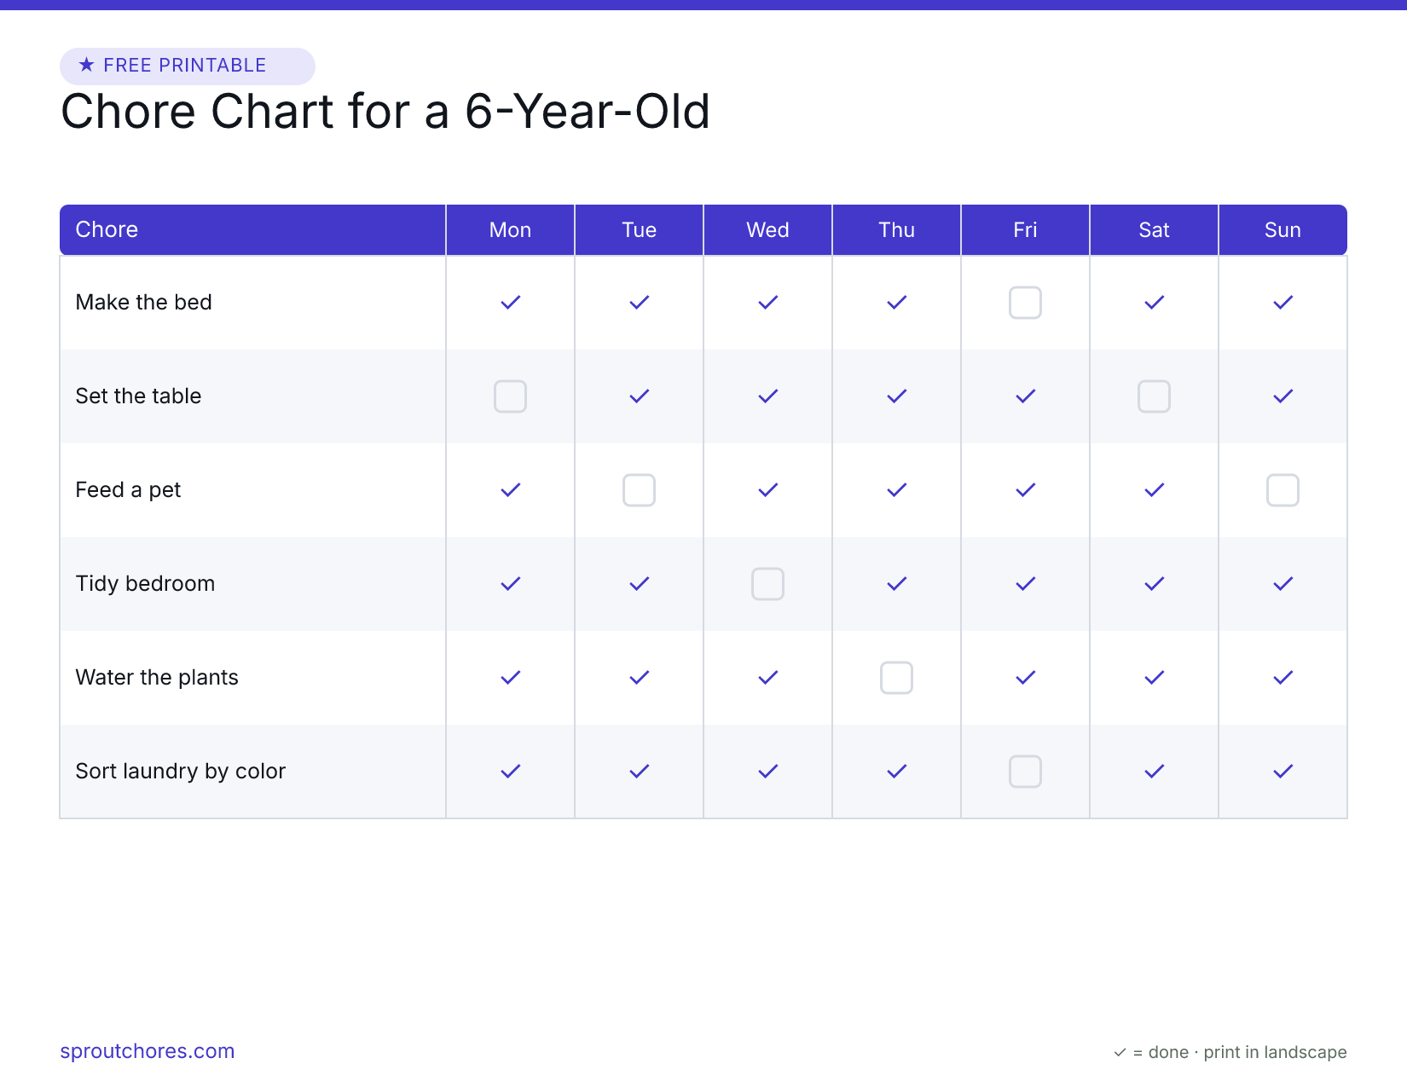Screen dimensions: 1407x1087
Task: Click the Sort laundry Sunday checkmark
Action: point(1283,772)
